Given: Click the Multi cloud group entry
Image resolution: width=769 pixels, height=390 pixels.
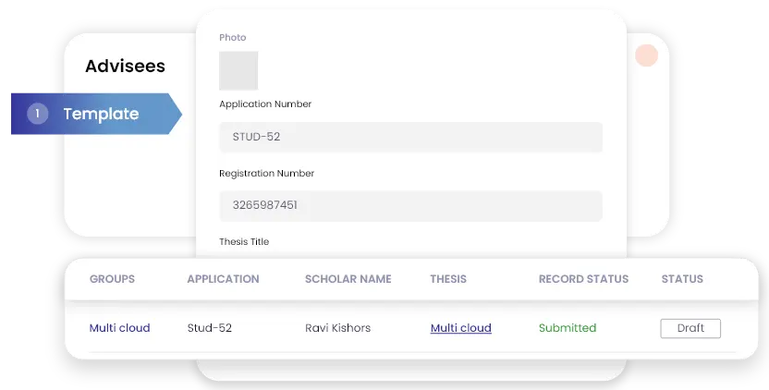Looking at the screenshot, I should [x=119, y=328].
